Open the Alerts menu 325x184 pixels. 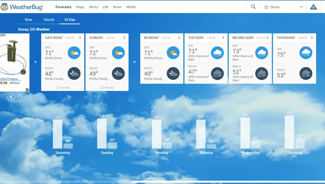[x=93, y=7]
